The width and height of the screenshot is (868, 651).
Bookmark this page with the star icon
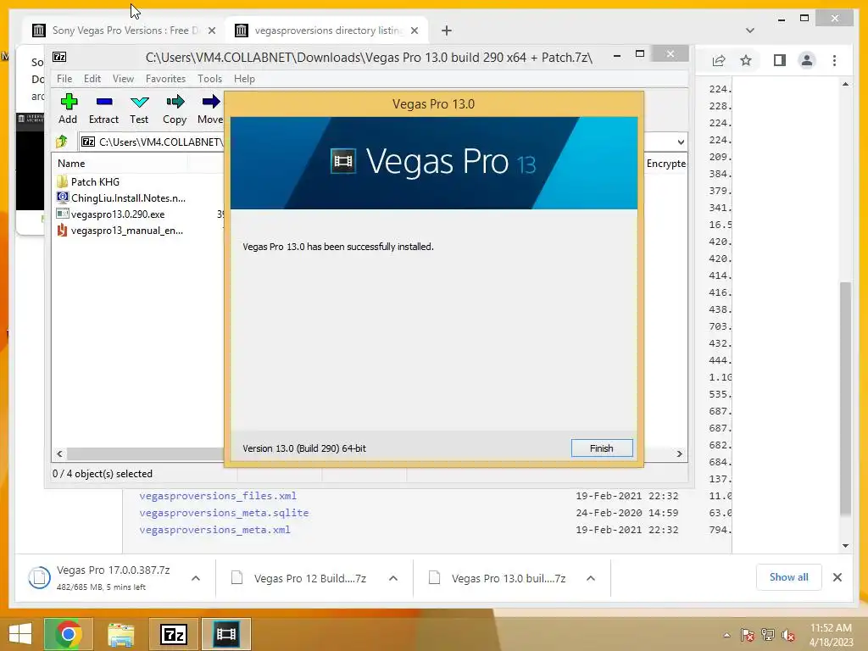(x=746, y=60)
